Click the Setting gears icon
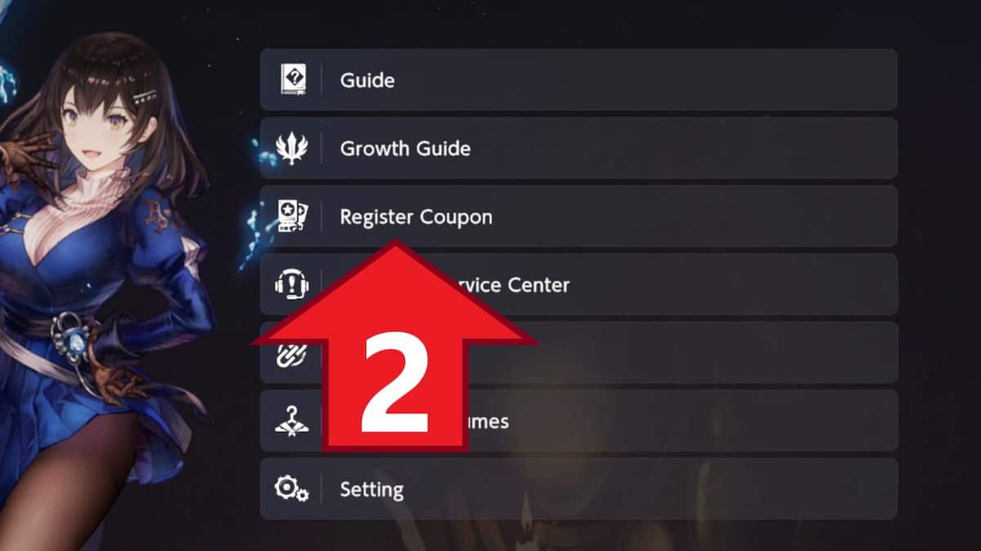 click(292, 489)
